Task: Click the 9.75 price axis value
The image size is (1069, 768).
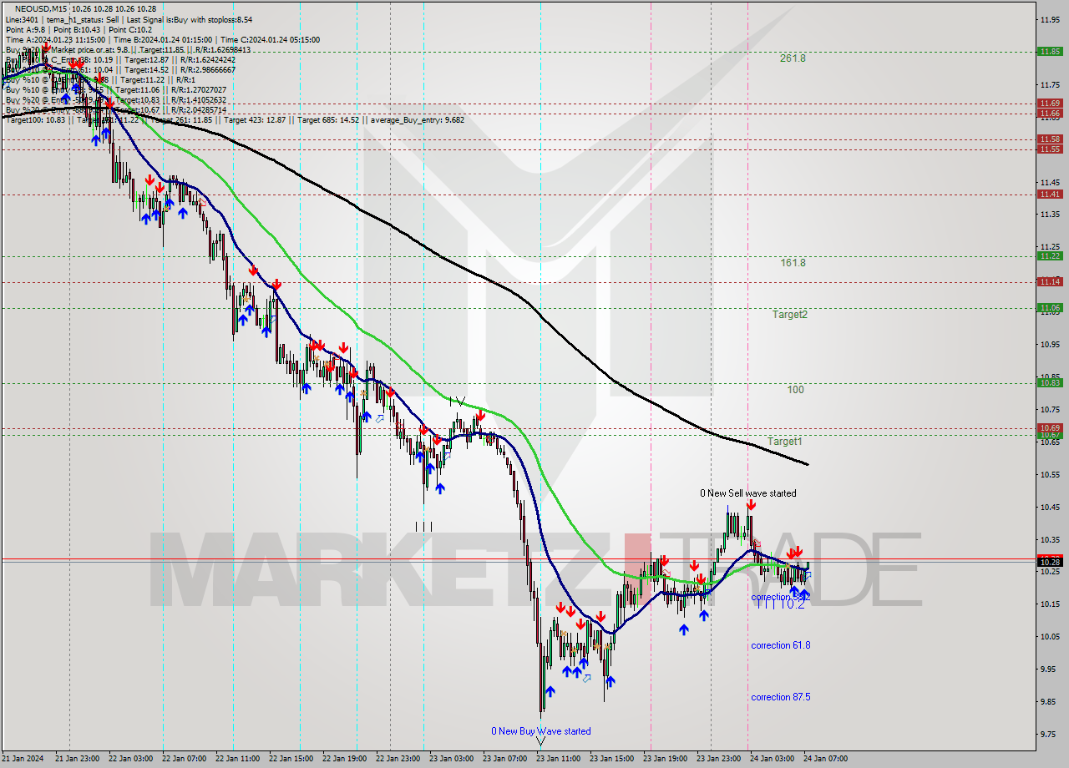Action: (1050, 735)
